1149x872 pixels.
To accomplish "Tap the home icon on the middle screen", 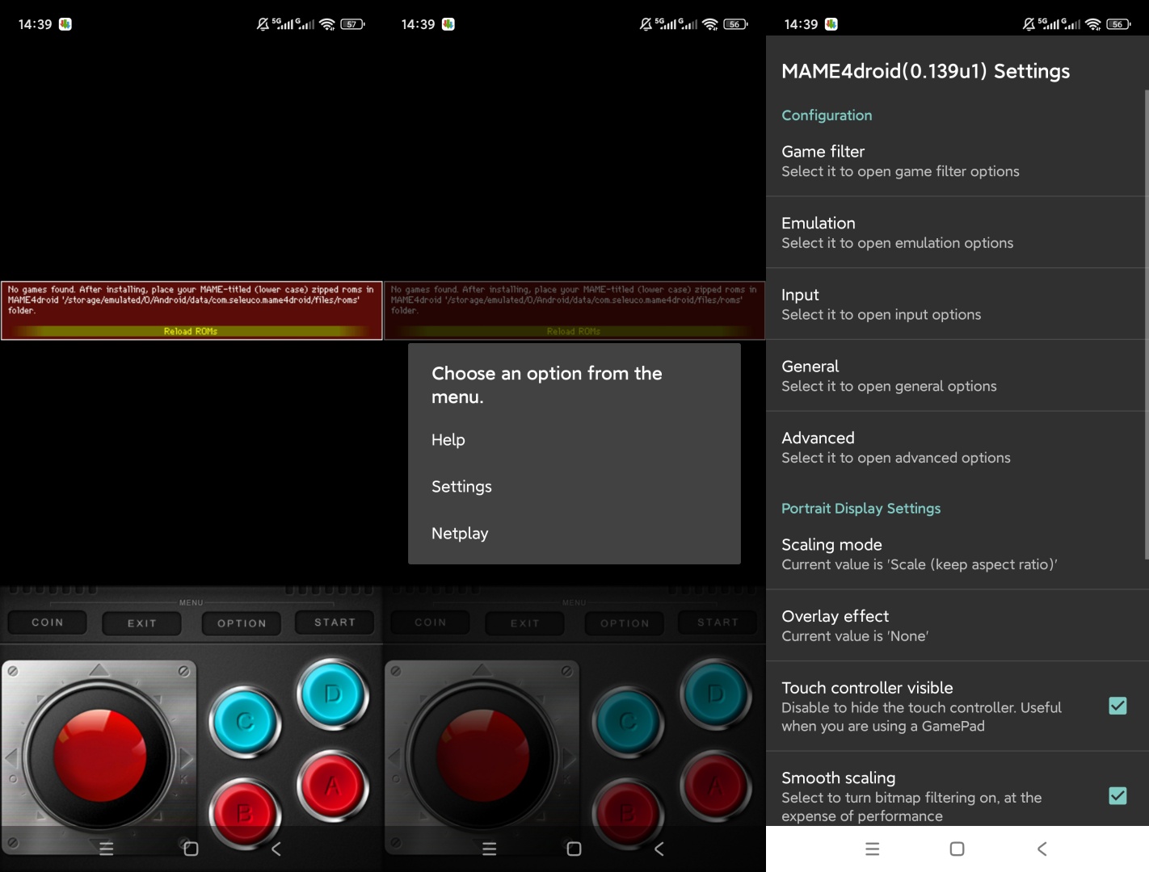I will click(x=574, y=849).
